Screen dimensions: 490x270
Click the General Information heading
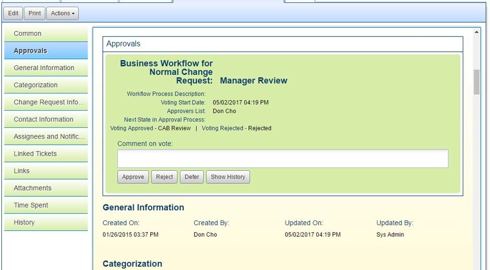coord(143,207)
